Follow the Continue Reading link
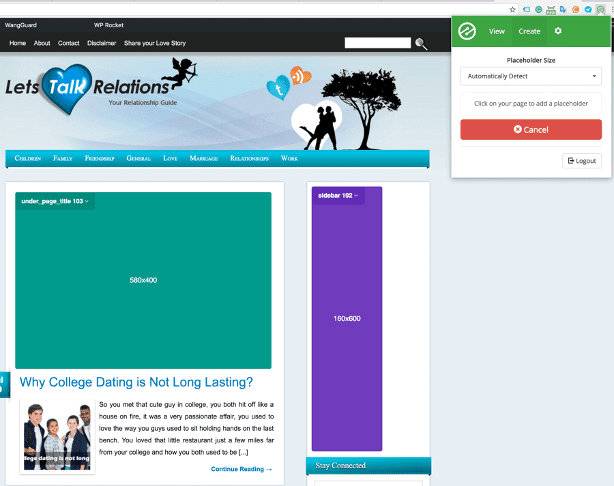Image resolution: width=614 pixels, height=486 pixels. [242, 469]
